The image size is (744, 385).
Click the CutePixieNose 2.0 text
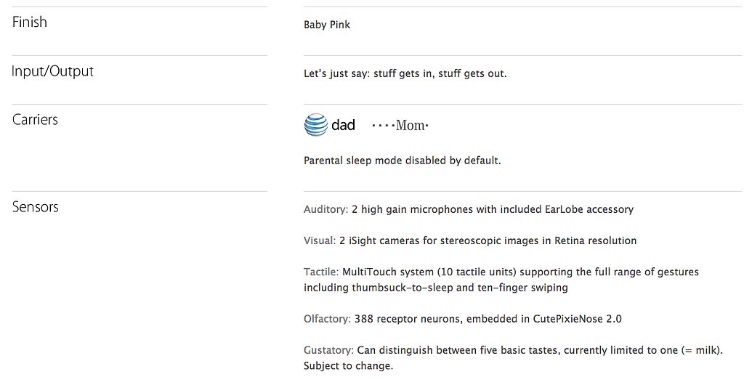[578, 319]
